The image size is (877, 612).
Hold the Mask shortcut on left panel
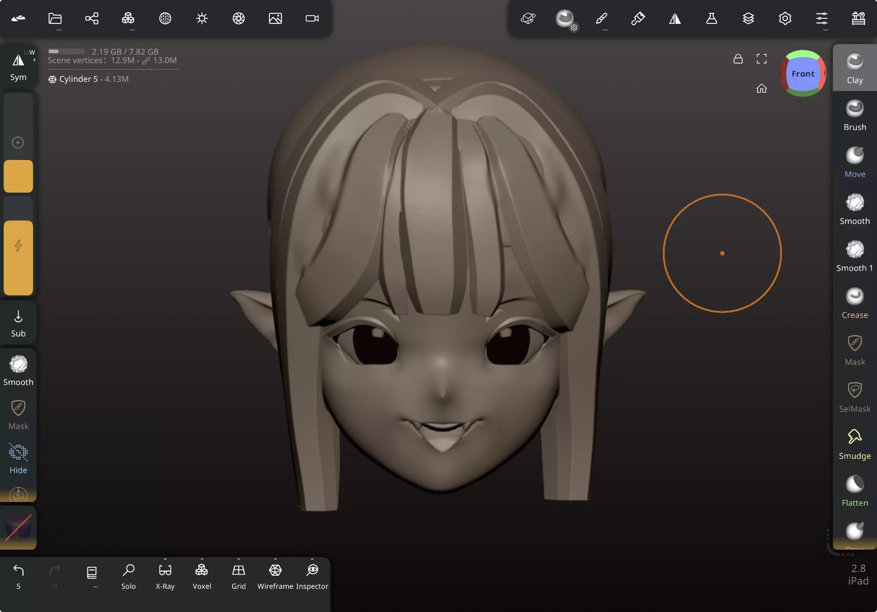pyautogui.click(x=18, y=415)
